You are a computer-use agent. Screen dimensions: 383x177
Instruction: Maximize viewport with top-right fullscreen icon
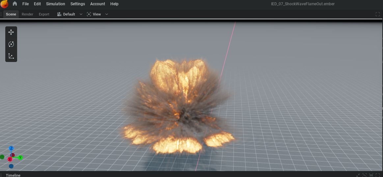coord(378,14)
